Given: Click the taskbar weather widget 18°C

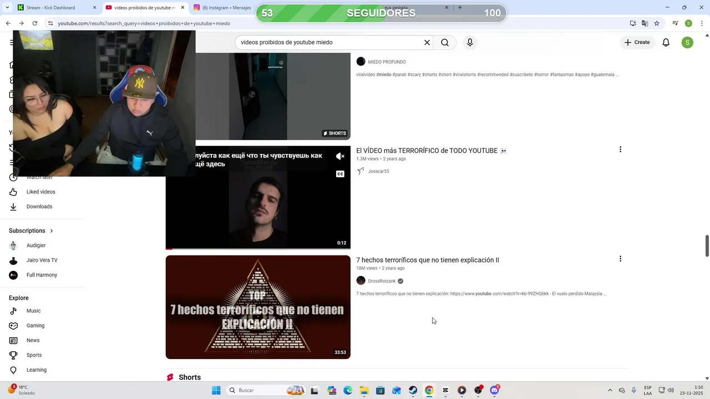Looking at the screenshot, I should [x=21, y=390].
